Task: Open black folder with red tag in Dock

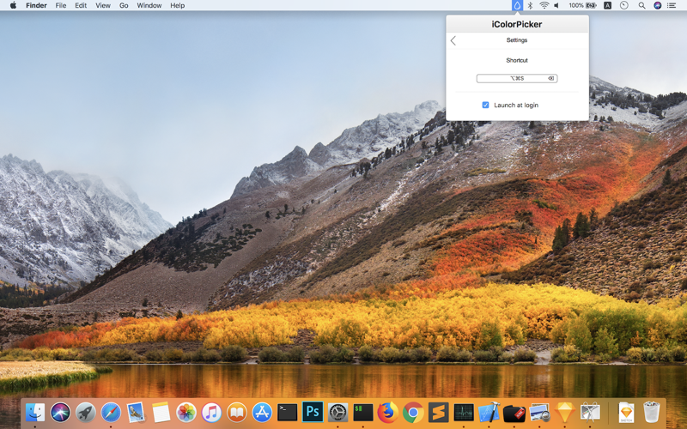Action: point(514,413)
